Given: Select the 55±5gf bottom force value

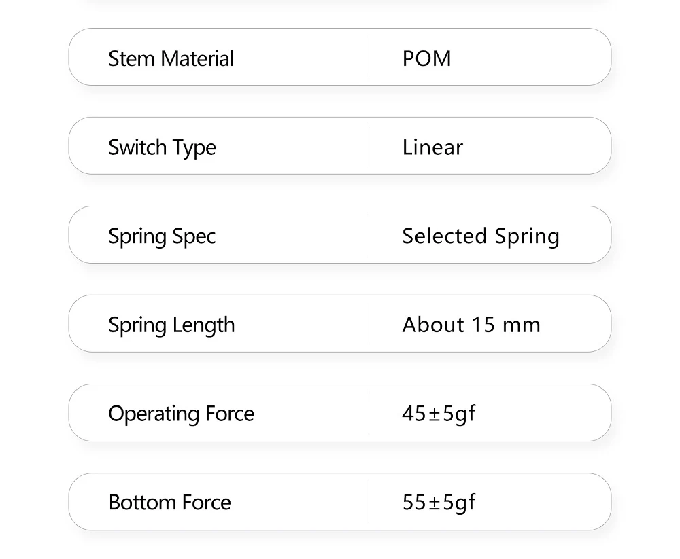Looking at the screenshot, I should click(x=439, y=503).
